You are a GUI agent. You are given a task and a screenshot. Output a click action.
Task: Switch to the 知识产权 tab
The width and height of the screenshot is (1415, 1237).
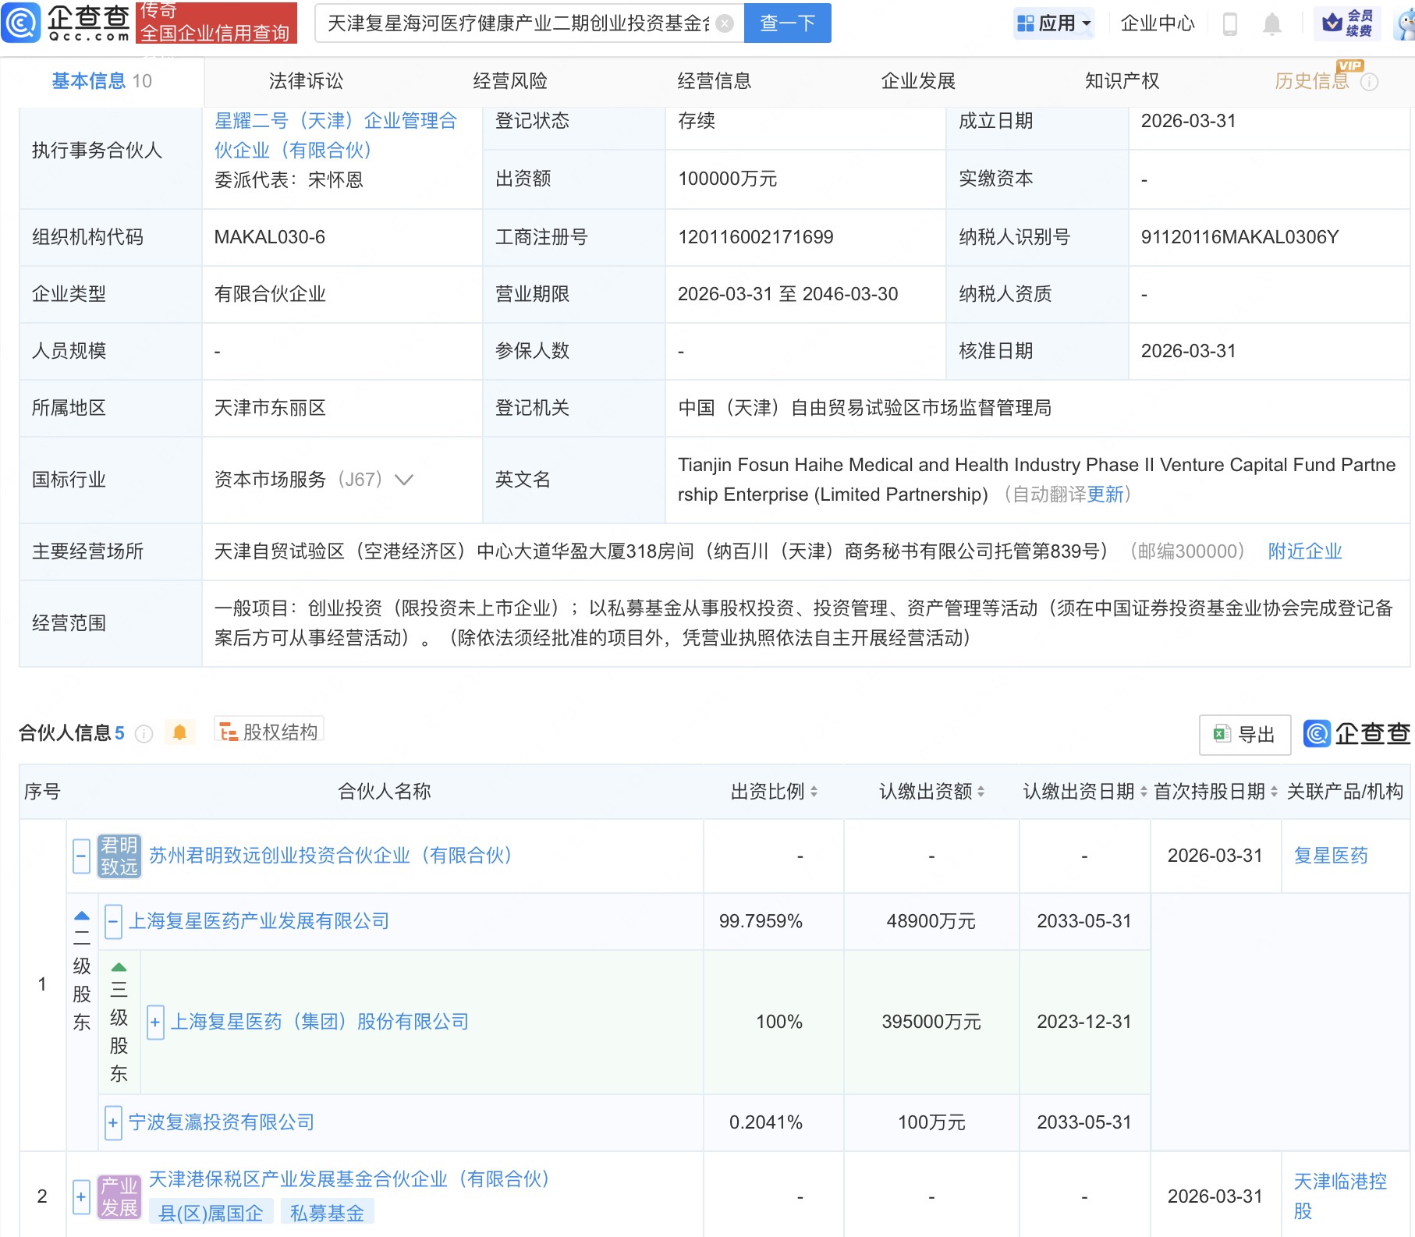(x=1121, y=80)
